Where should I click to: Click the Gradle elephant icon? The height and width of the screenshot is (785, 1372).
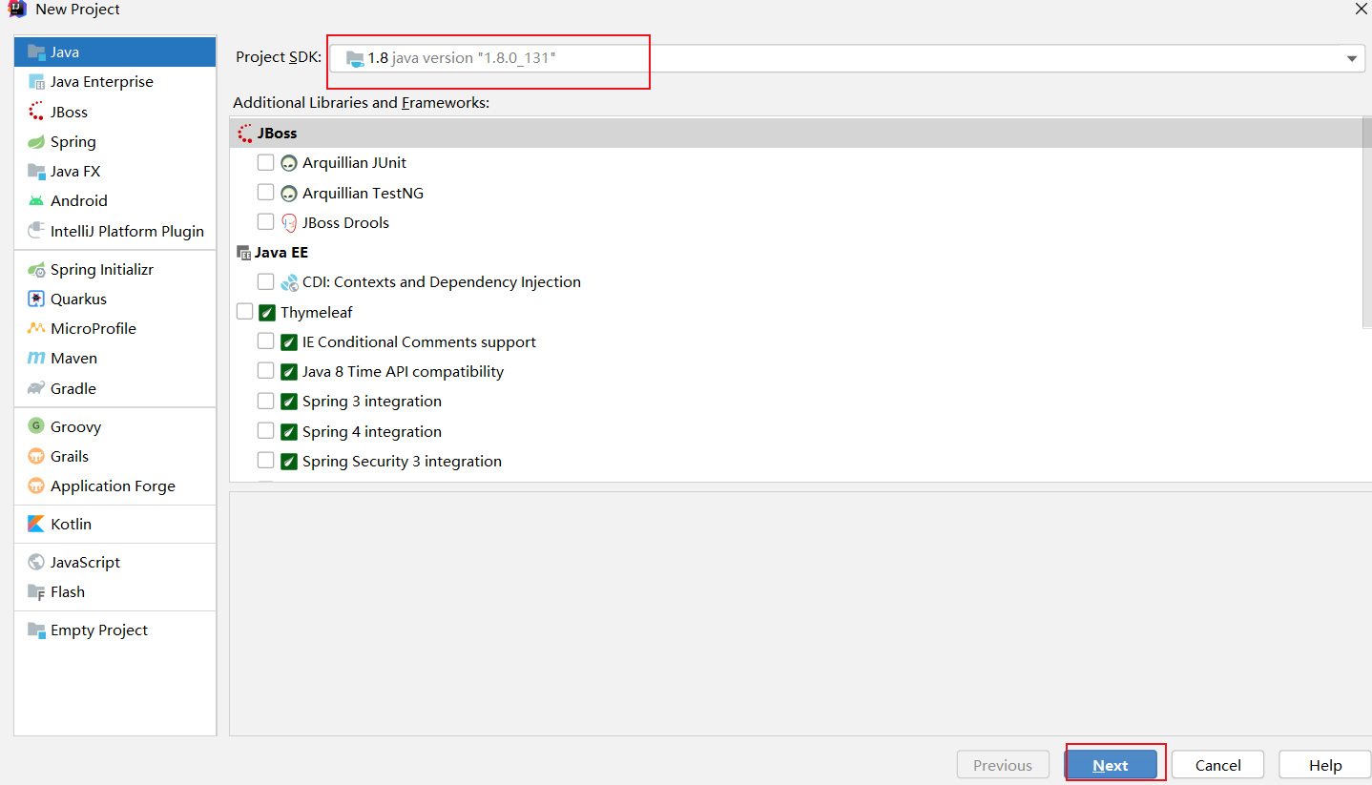[x=36, y=388]
